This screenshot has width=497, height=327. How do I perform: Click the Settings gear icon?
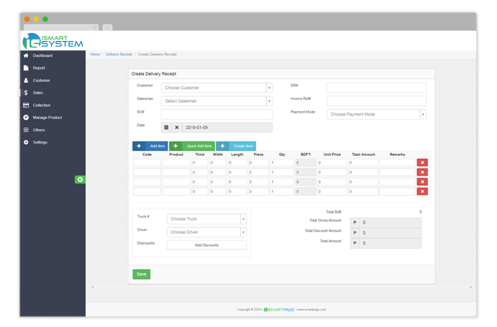pyautogui.click(x=26, y=142)
